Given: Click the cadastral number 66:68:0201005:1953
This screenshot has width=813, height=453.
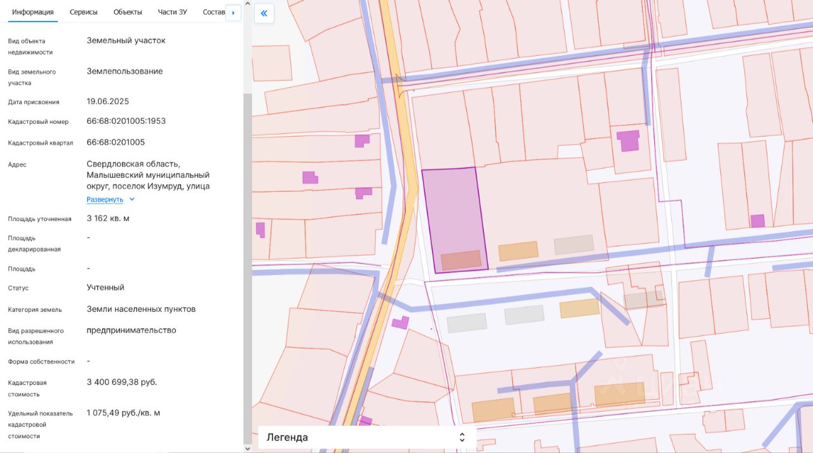Looking at the screenshot, I should (126, 121).
